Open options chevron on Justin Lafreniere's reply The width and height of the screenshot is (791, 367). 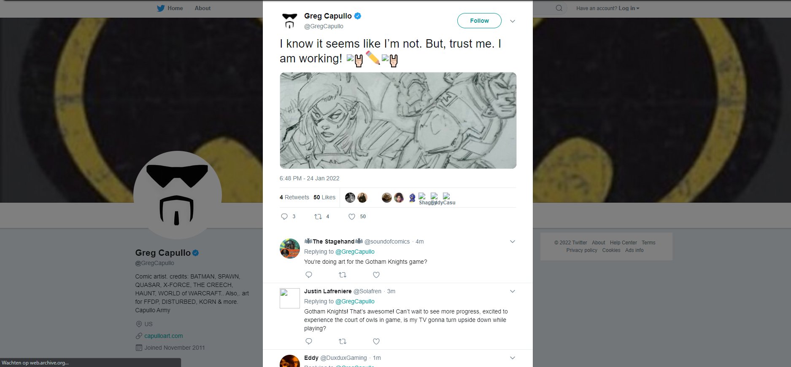(513, 291)
